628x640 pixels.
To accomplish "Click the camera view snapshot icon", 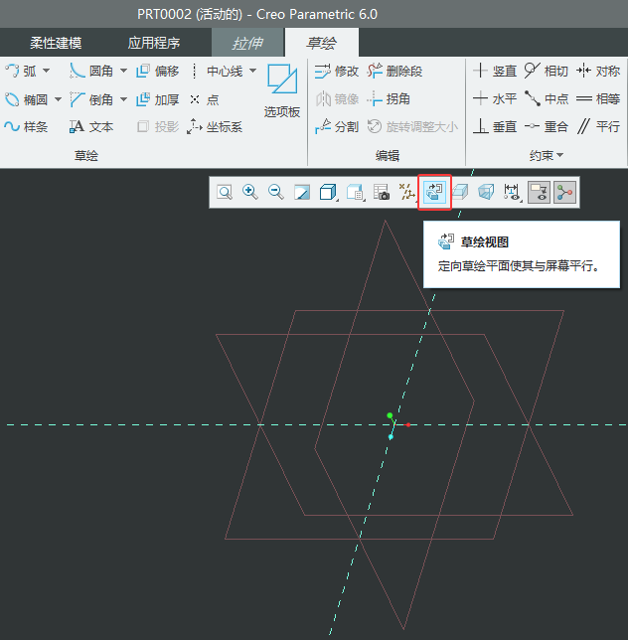I will (x=382, y=192).
